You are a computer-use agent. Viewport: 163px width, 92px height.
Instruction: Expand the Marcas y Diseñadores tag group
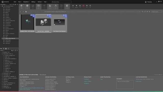point(1,83)
